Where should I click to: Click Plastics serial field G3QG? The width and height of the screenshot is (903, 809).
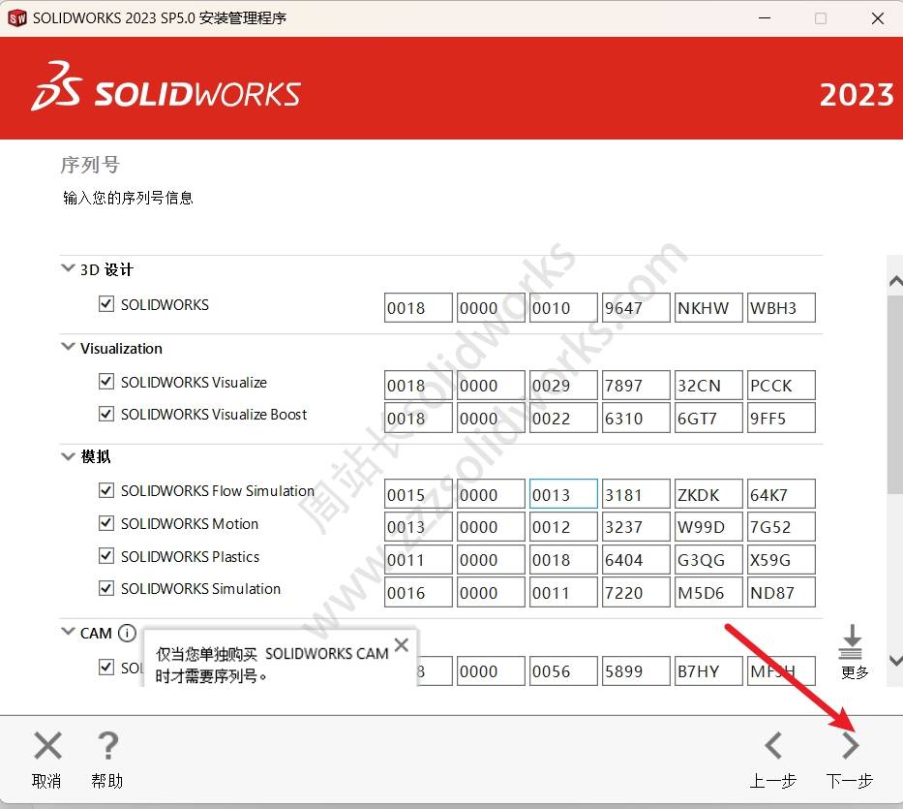[708, 559]
